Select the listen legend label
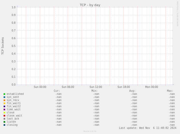Screen dimensions: 180x134 (11, 122)
